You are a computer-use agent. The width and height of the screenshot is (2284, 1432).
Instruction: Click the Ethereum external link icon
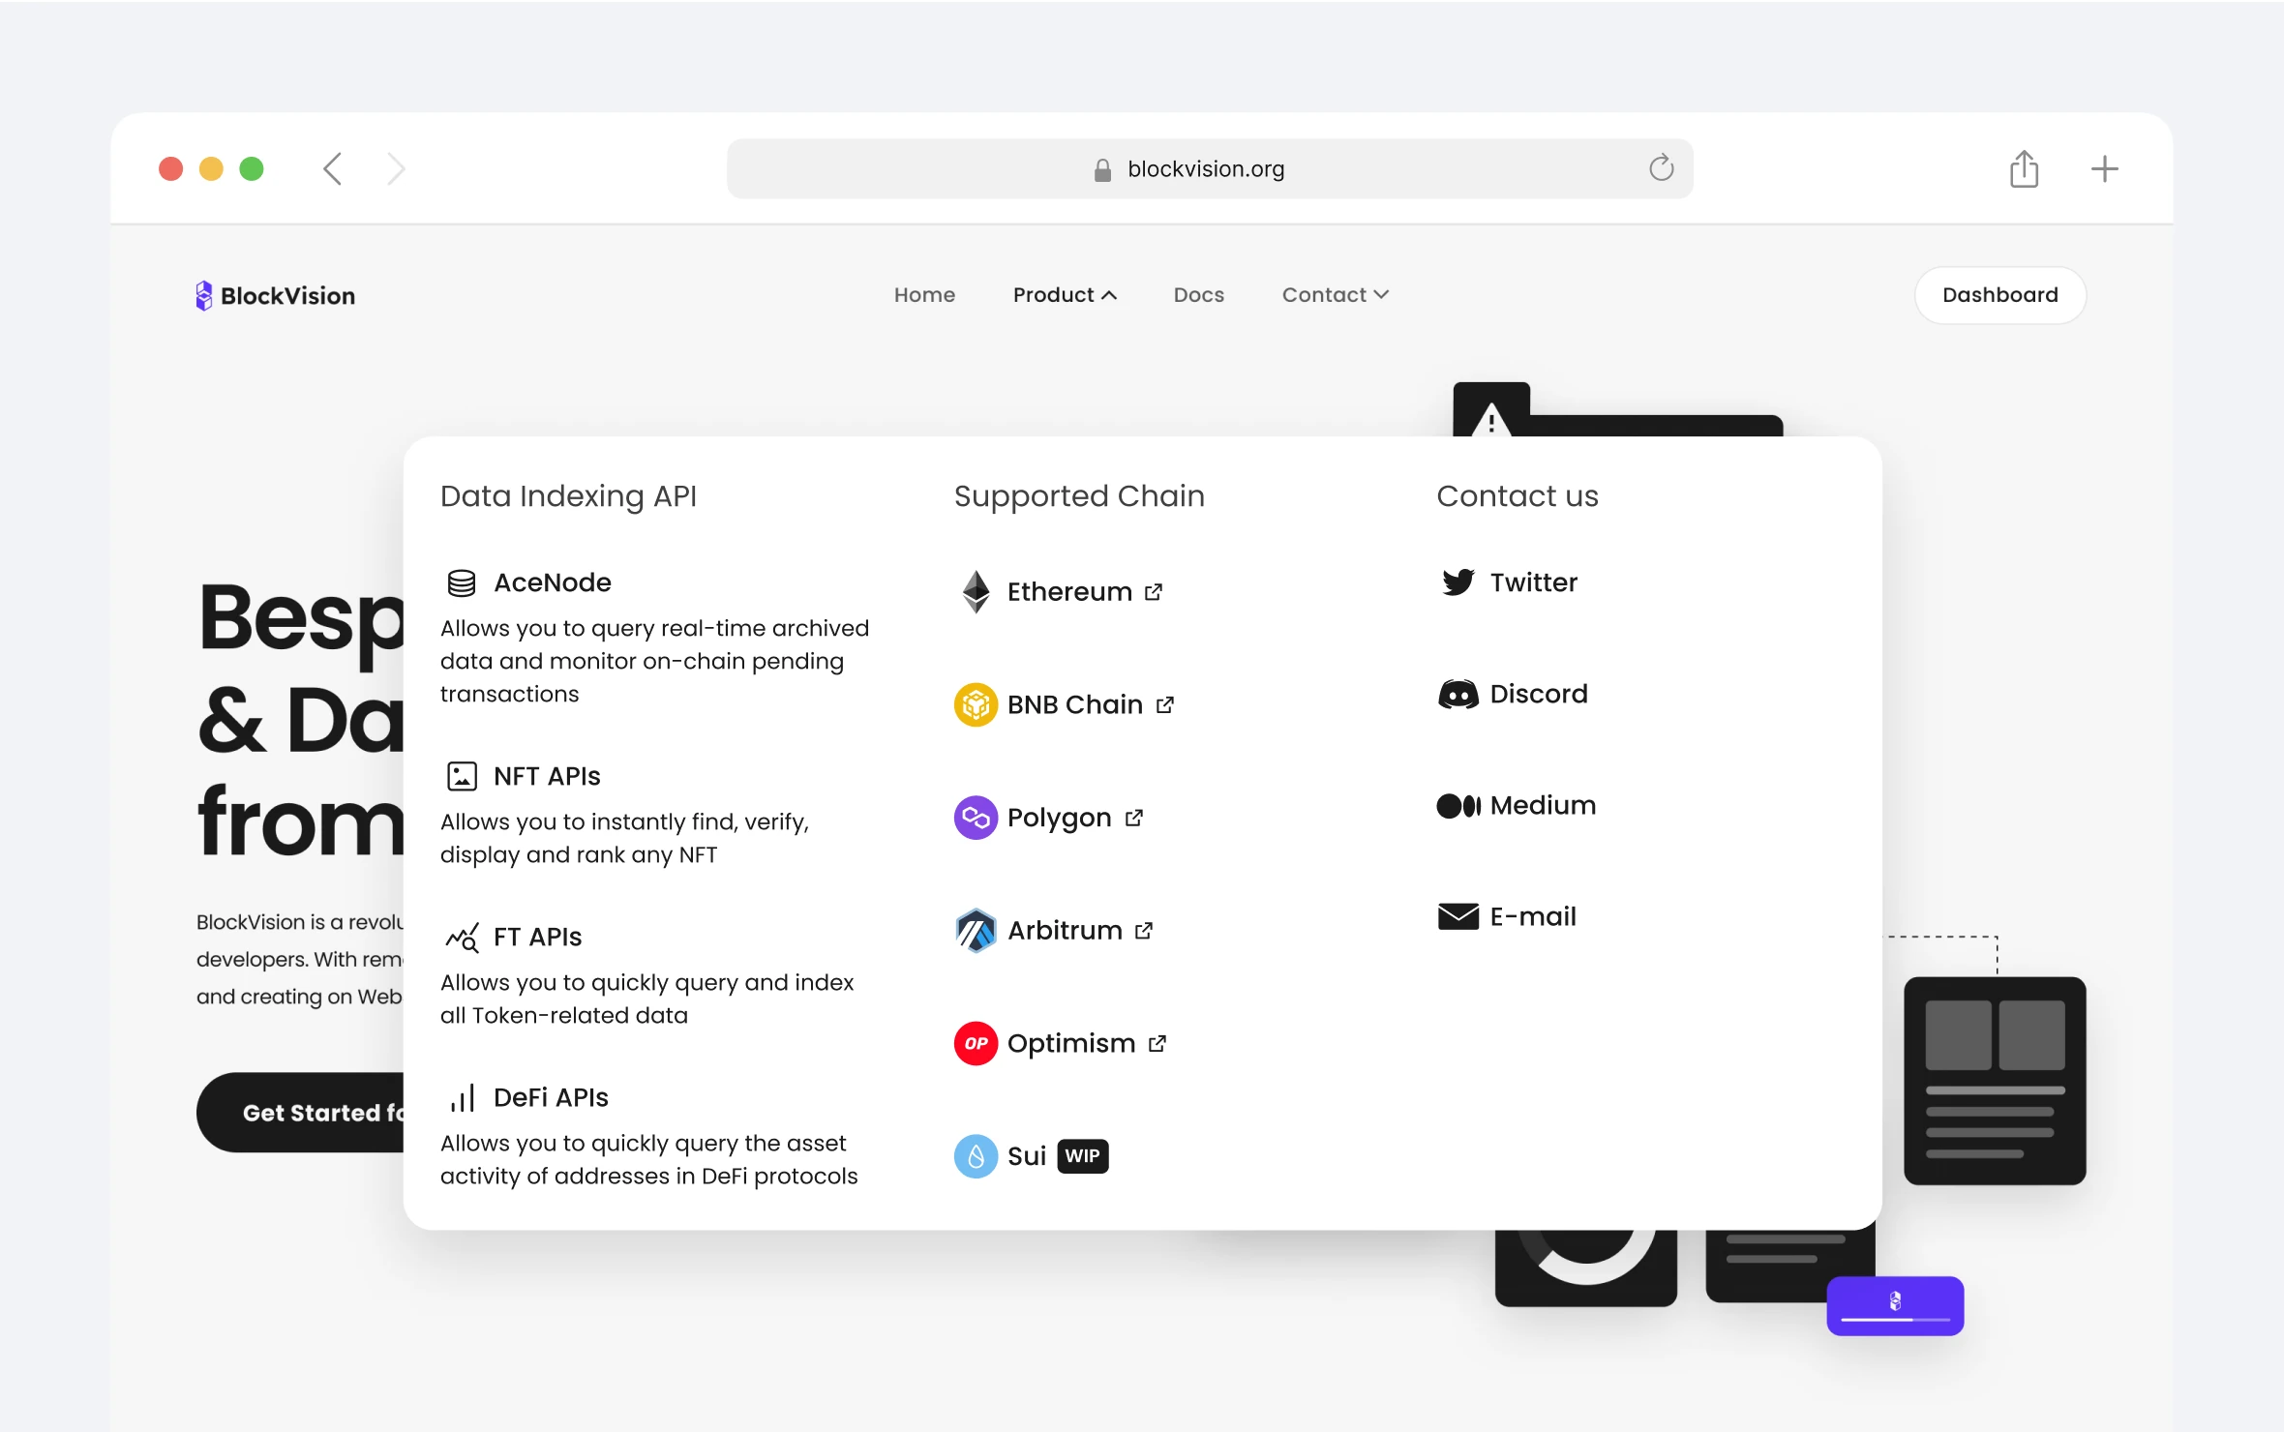(1154, 592)
